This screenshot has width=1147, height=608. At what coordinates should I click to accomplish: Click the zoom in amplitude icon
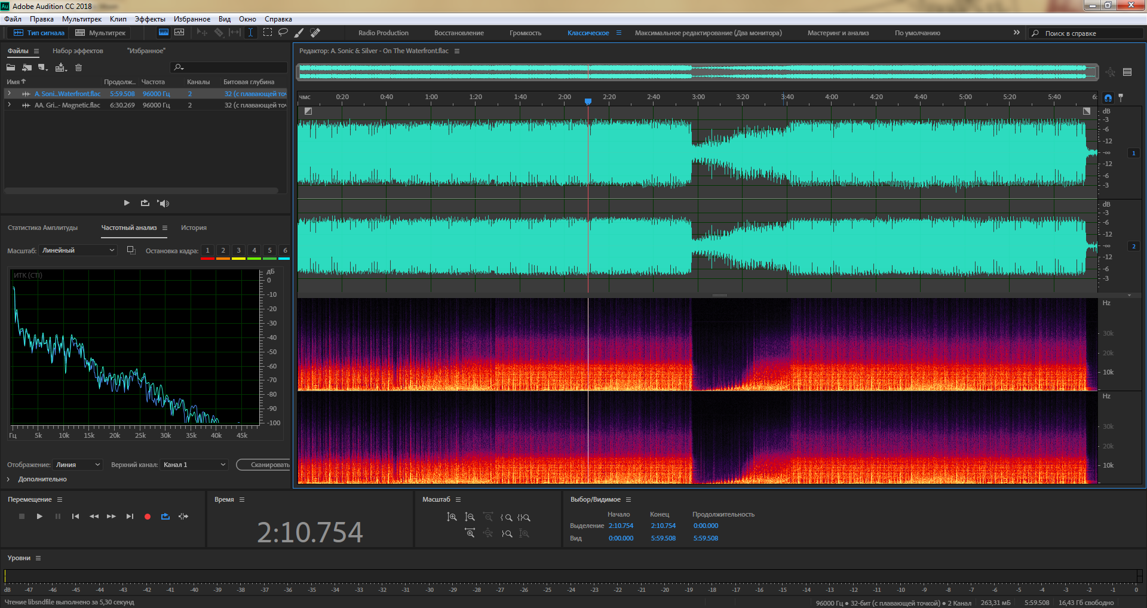pyautogui.click(x=452, y=517)
